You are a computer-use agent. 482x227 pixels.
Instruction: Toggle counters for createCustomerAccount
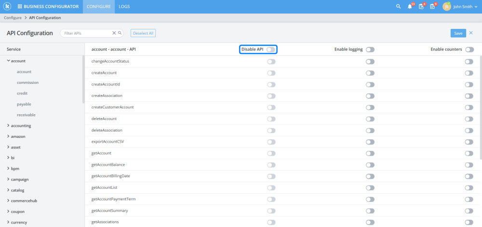[469, 107]
